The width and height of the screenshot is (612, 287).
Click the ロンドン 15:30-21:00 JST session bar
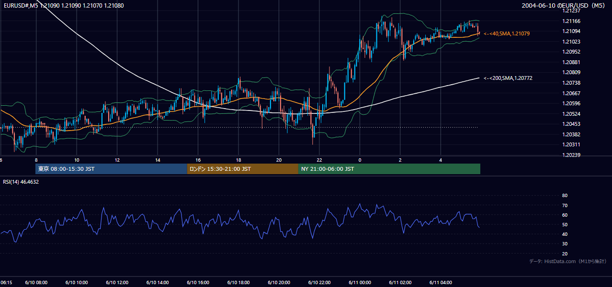click(242, 169)
